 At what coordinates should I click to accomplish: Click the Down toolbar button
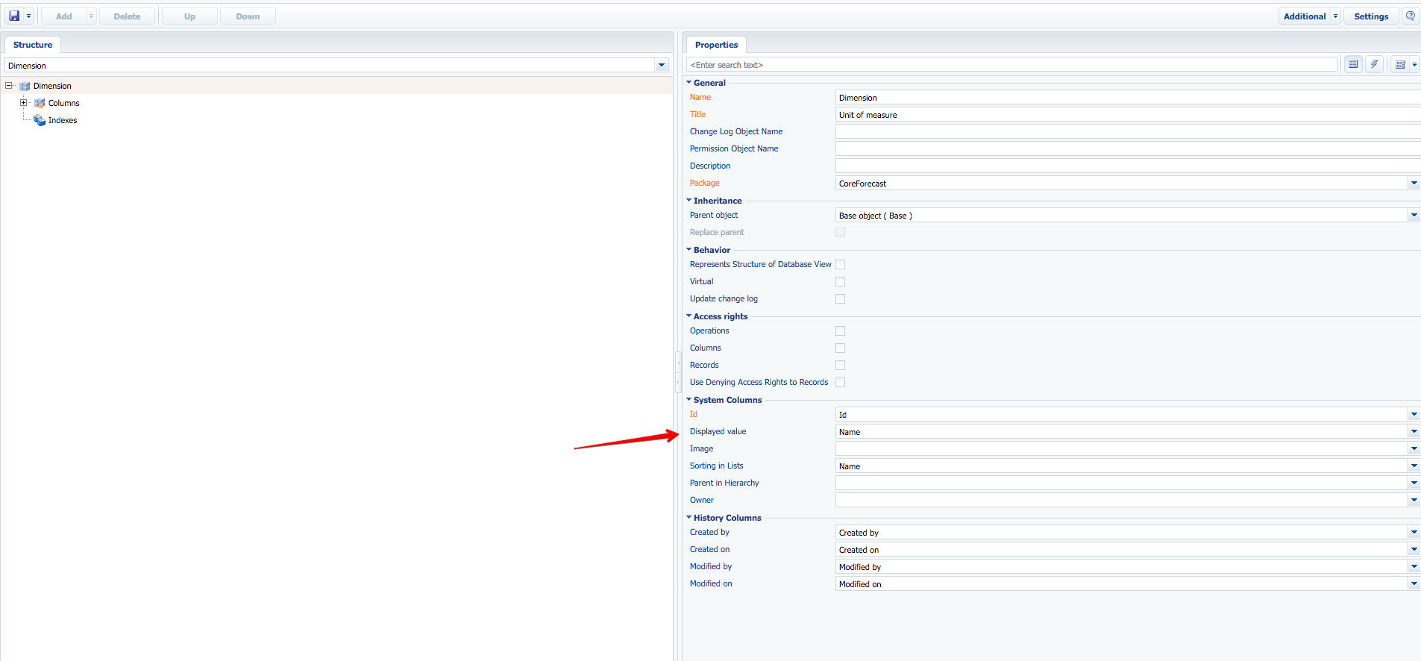coord(248,16)
